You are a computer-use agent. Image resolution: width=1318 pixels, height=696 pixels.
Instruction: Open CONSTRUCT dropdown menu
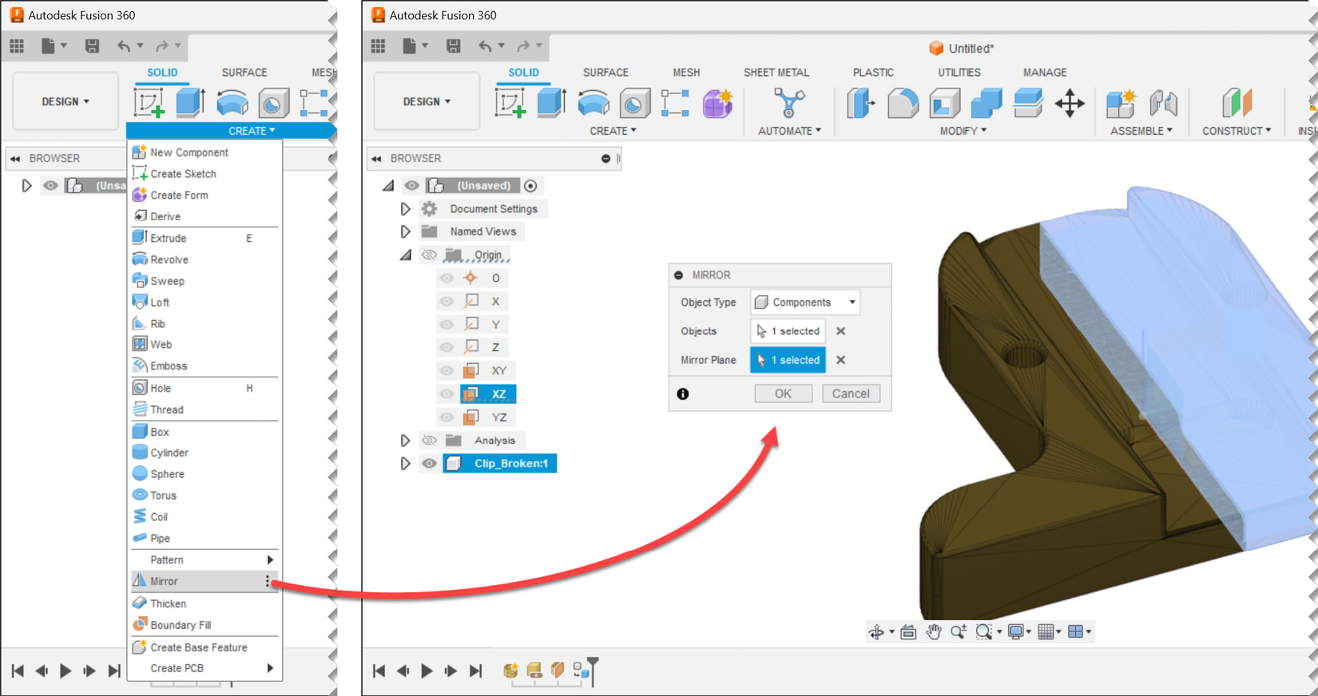pyautogui.click(x=1237, y=131)
